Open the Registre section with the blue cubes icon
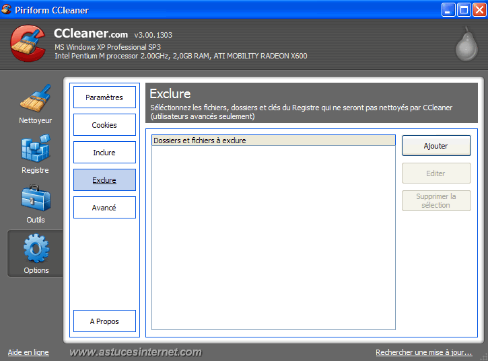The height and width of the screenshot is (361, 488). 35,154
